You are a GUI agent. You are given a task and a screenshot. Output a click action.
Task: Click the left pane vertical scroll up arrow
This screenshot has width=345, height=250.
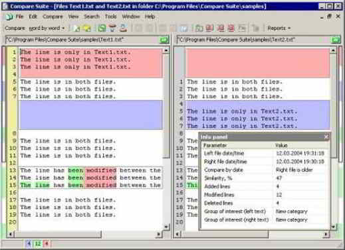click(166, 50)
